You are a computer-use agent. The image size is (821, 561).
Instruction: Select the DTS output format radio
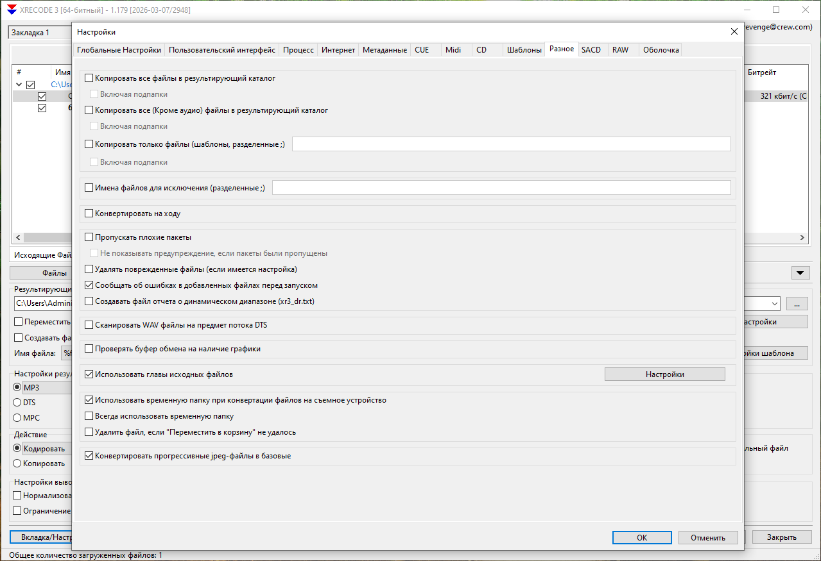coord(17,403)
